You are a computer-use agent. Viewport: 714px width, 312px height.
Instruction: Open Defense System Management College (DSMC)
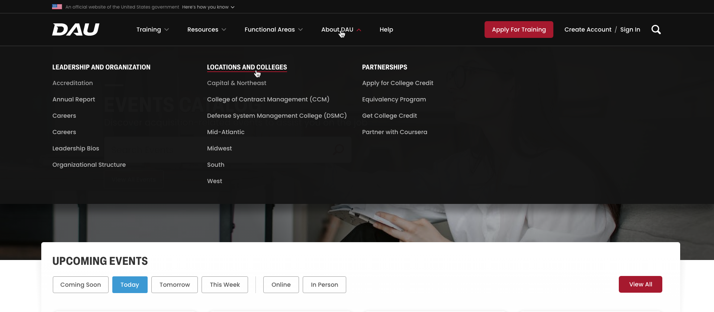[x=277, y=116]
